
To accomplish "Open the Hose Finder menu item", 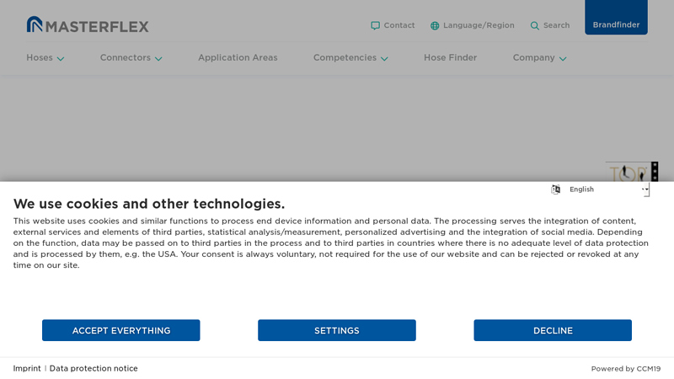I will (450, 58).
